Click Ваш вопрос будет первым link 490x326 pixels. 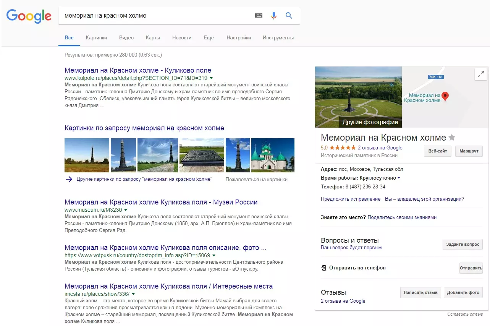coord(351,247)
